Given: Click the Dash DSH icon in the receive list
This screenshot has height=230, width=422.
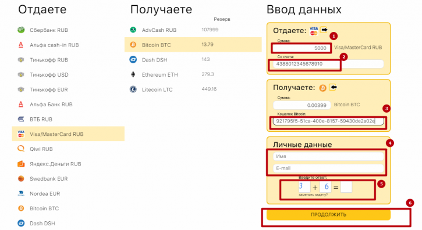Looking at the screenshot, I should point(133,59).
